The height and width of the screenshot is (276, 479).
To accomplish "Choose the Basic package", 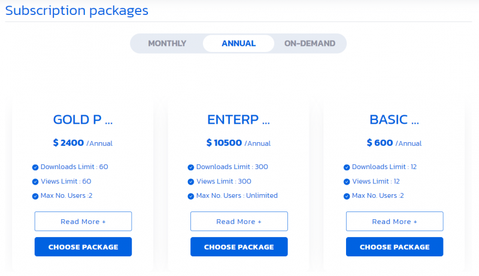I will click(395, 247).
